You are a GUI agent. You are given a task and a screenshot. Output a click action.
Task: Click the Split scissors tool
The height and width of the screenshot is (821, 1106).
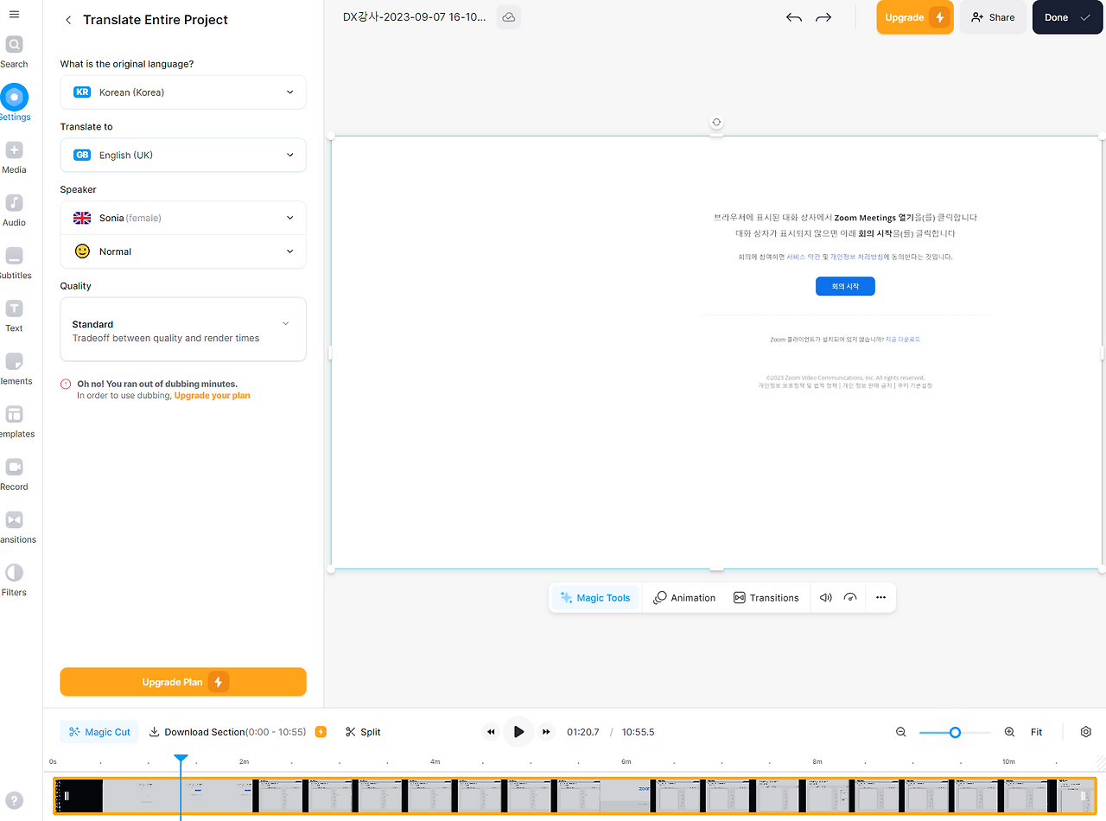click(x=363, y=732)
